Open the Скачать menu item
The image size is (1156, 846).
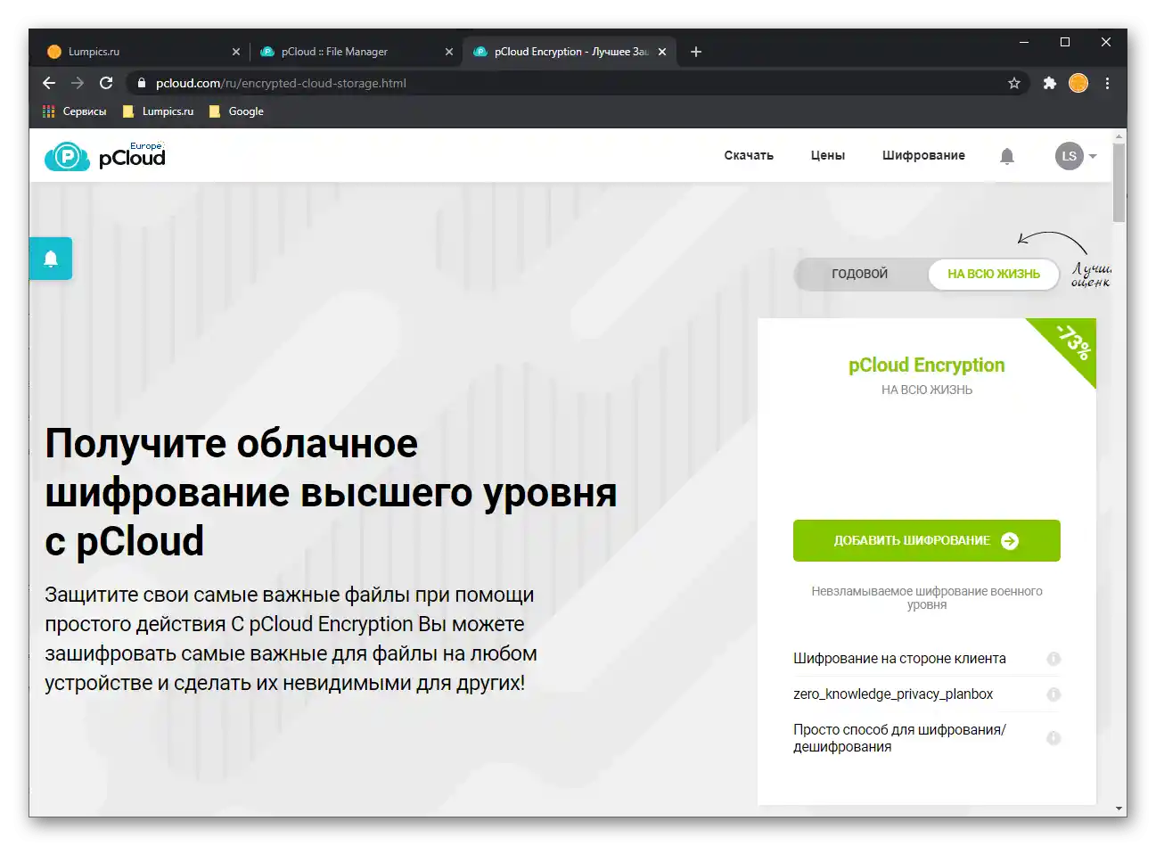pyautogui.click(x=749, y=156)
